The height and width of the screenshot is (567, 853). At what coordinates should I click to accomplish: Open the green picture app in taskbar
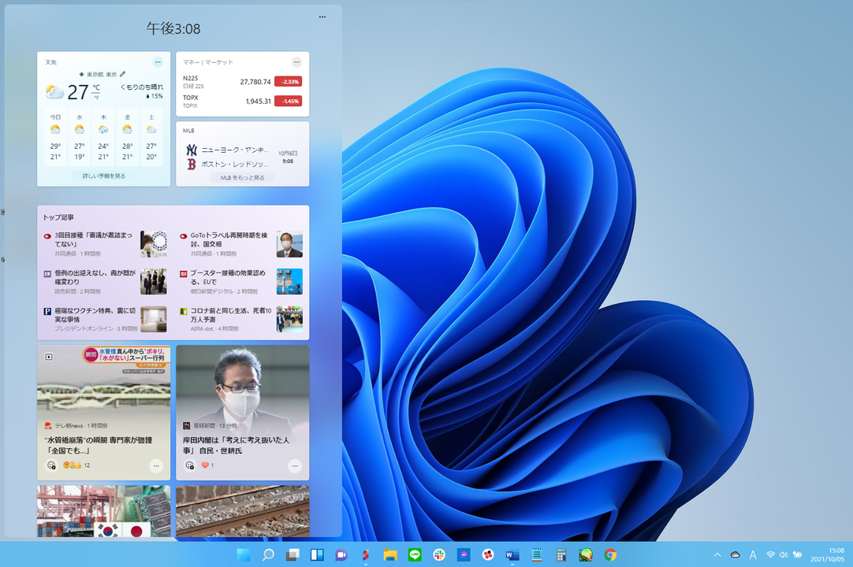[x=585, y=554]
